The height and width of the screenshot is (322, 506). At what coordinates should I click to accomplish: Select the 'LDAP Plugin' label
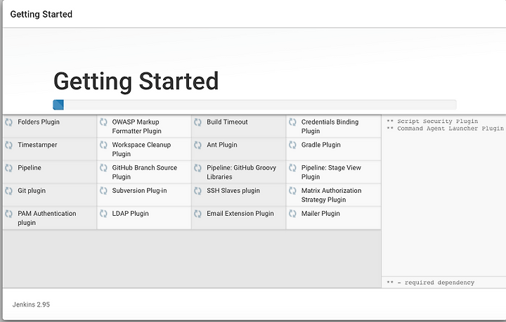click(131, 214)
